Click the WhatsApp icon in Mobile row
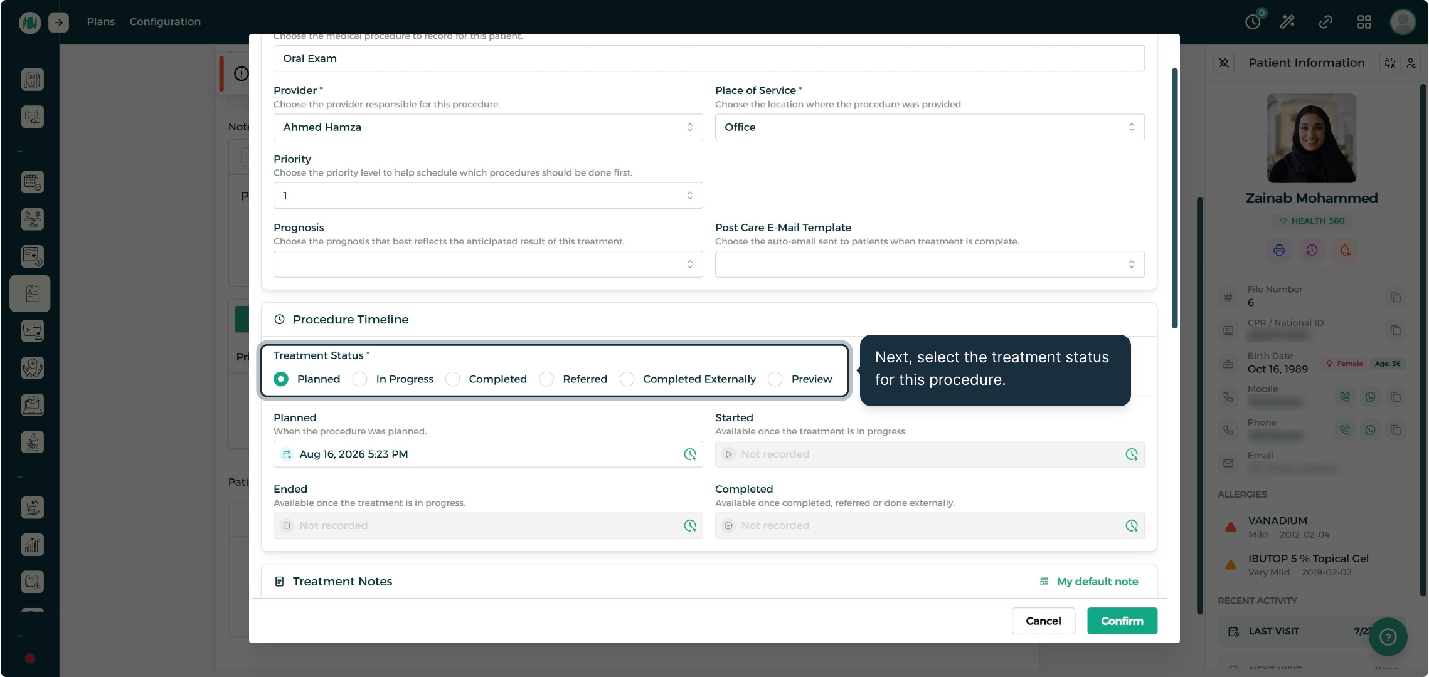This screenshot has height=677, width=1429. point(1370,397)
